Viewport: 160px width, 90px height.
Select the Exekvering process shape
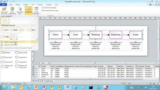[115, 35]
